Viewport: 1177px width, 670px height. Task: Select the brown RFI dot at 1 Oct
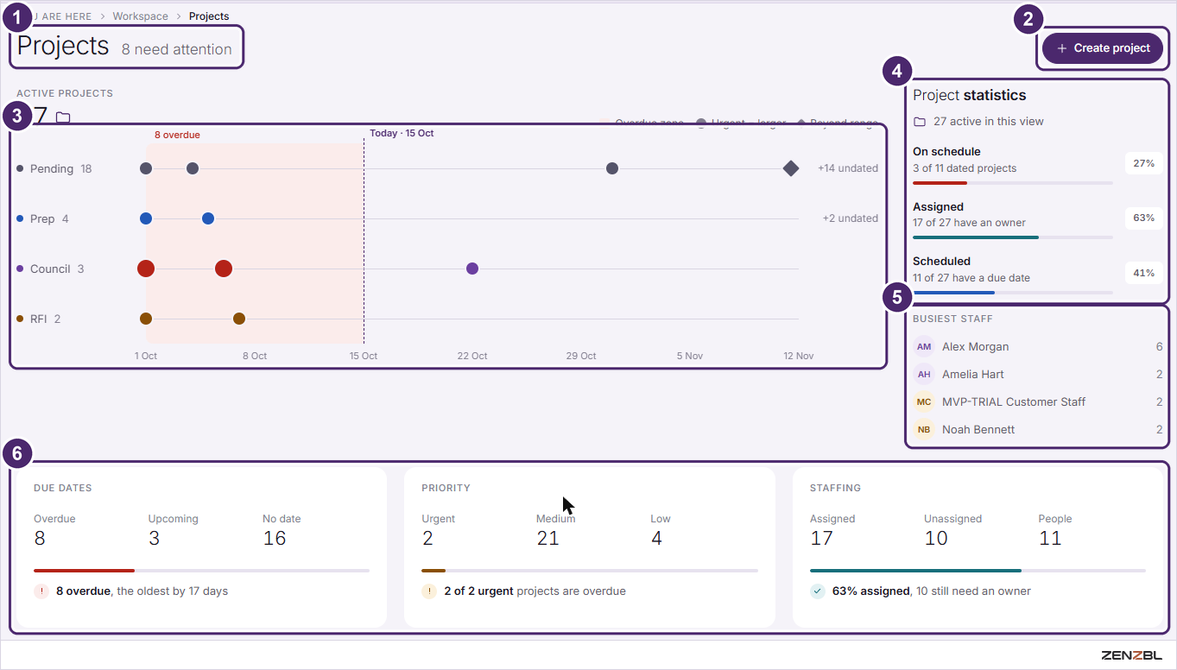(x=146, y=319)
